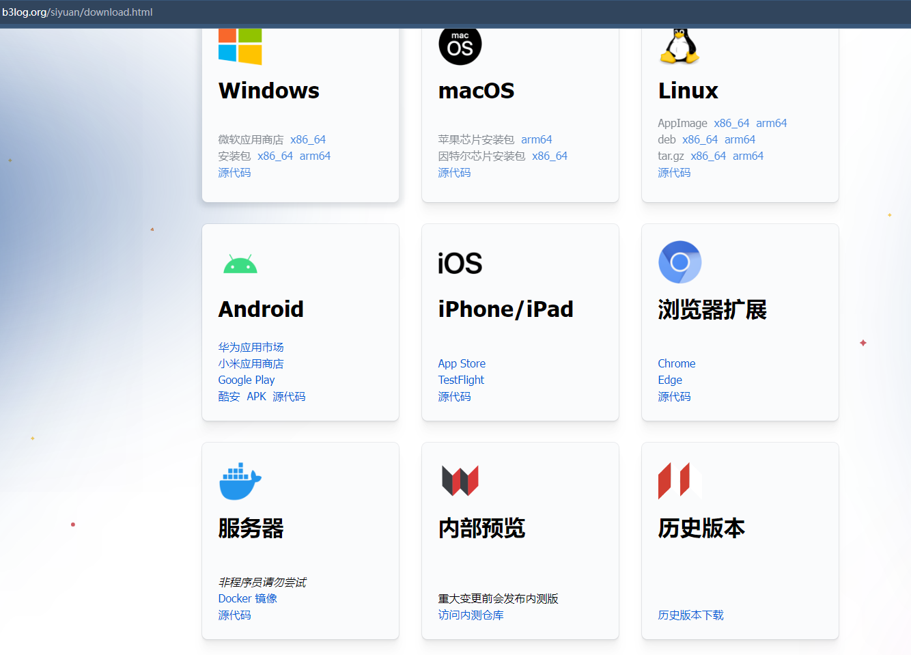Download Linux AppImage arm64
This screenshot has height=655, width=911.
772,123
